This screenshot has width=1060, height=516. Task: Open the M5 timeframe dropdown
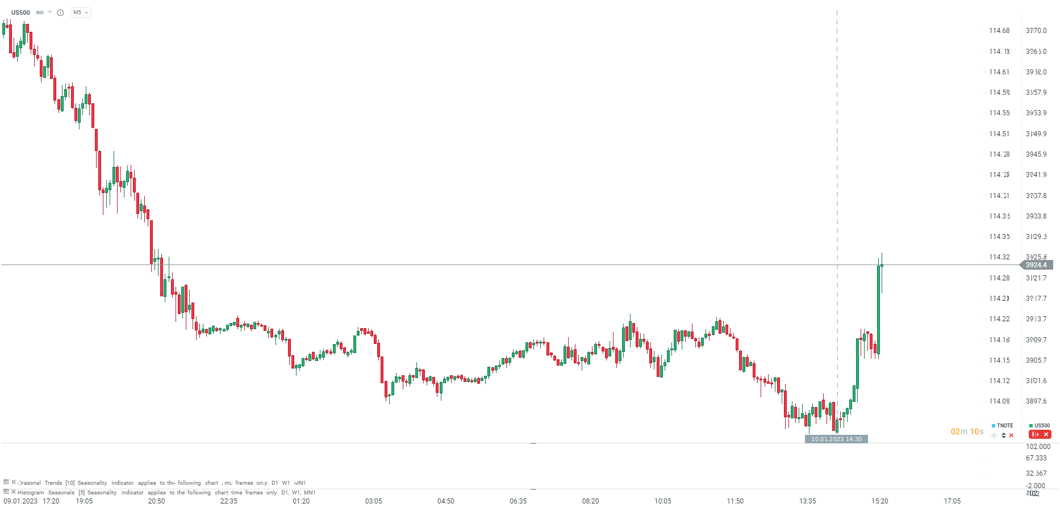tap(80, 12)
